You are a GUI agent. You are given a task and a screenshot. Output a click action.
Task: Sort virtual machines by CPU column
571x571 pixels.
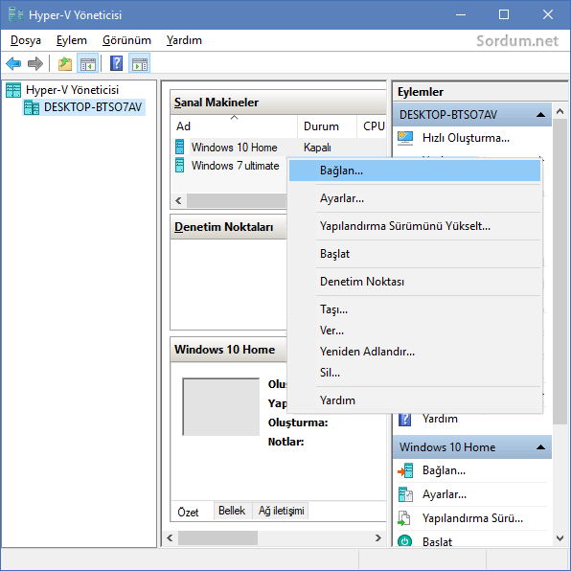pos(372,126)
